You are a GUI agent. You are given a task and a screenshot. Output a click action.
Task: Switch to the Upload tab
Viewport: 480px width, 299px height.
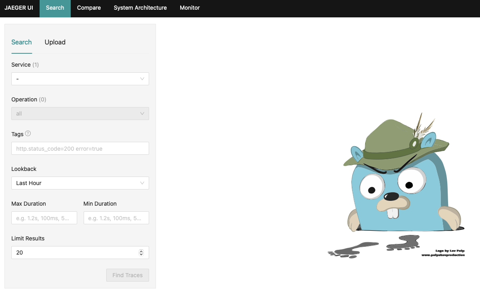pos(55,42)
